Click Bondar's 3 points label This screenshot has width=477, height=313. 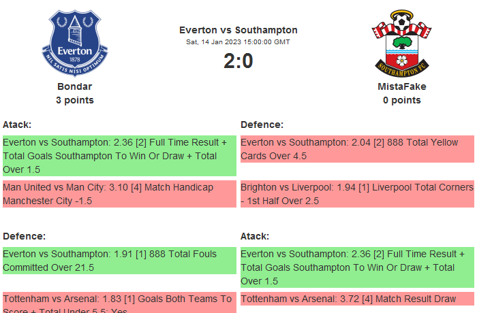(75, 100)
